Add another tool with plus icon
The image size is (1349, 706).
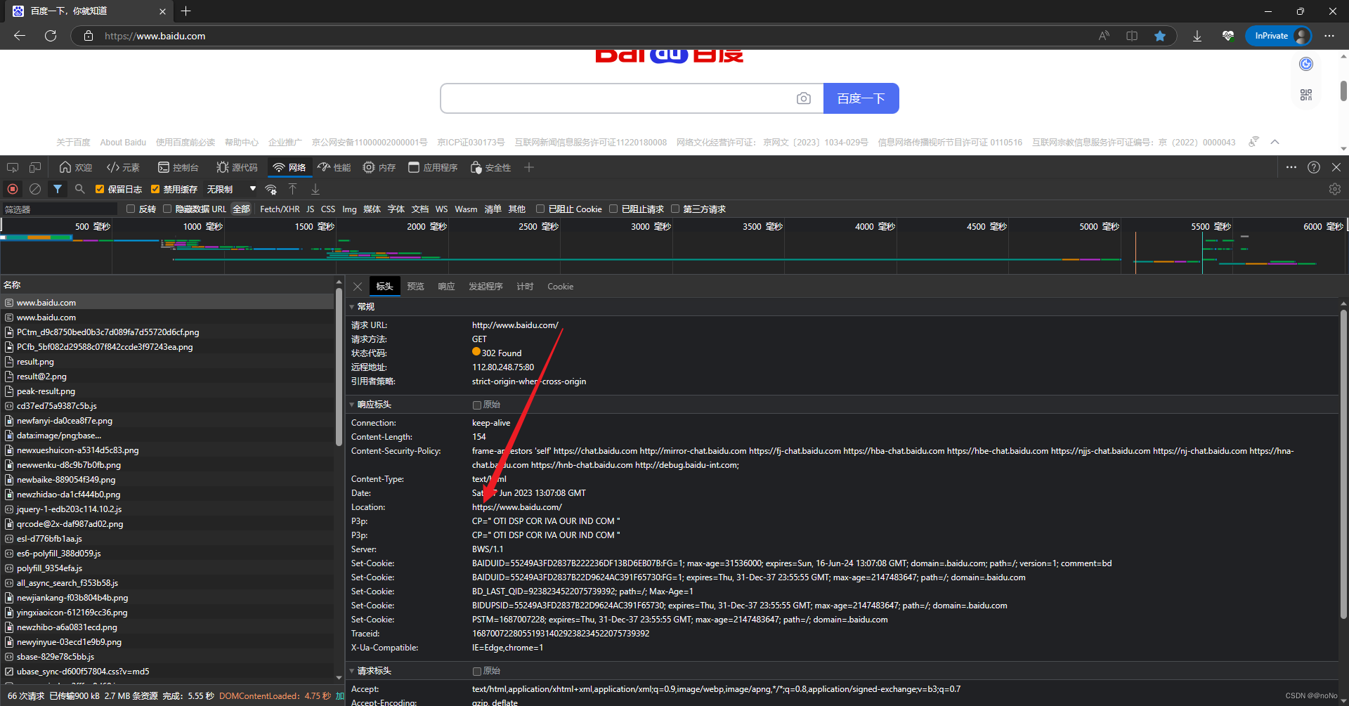pyautogui.click(x=529, y=167)
